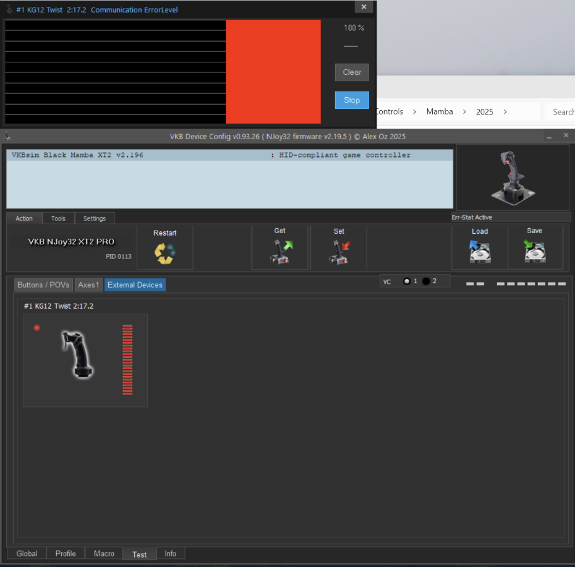Click the Save profile disk icon
This screenshot has width=575, height=567.
point(535,251)
